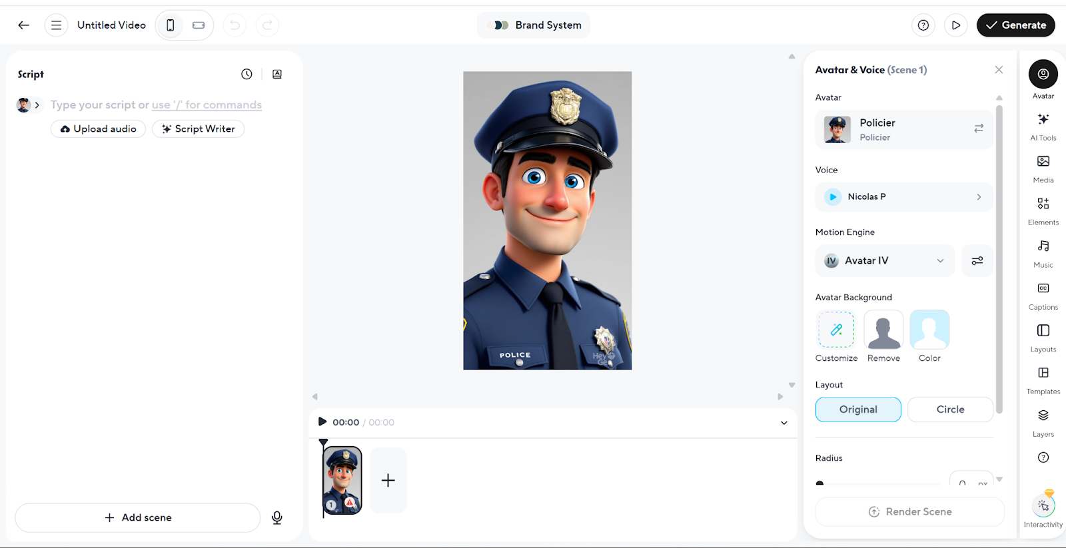Open the AI Tools panel
1066x548 pixels.
coord(1043,125)
